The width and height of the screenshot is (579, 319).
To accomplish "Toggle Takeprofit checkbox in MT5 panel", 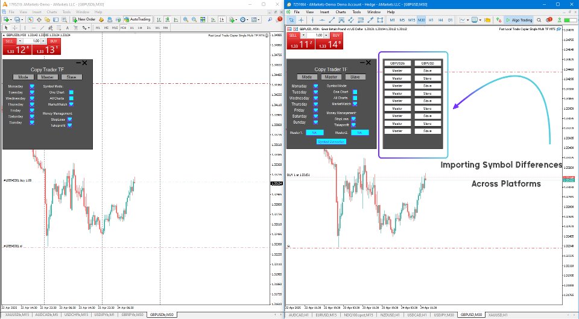I will (x=353, y=125).
